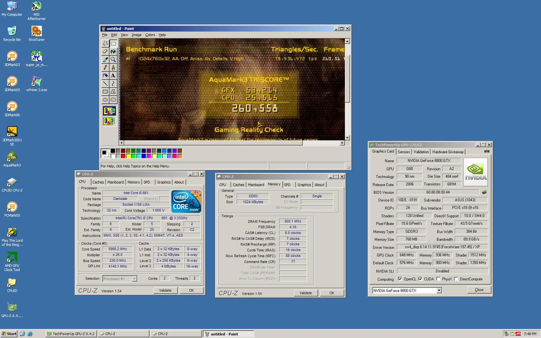Choose the opaque selection option in Paint

[x=109, y=111]
